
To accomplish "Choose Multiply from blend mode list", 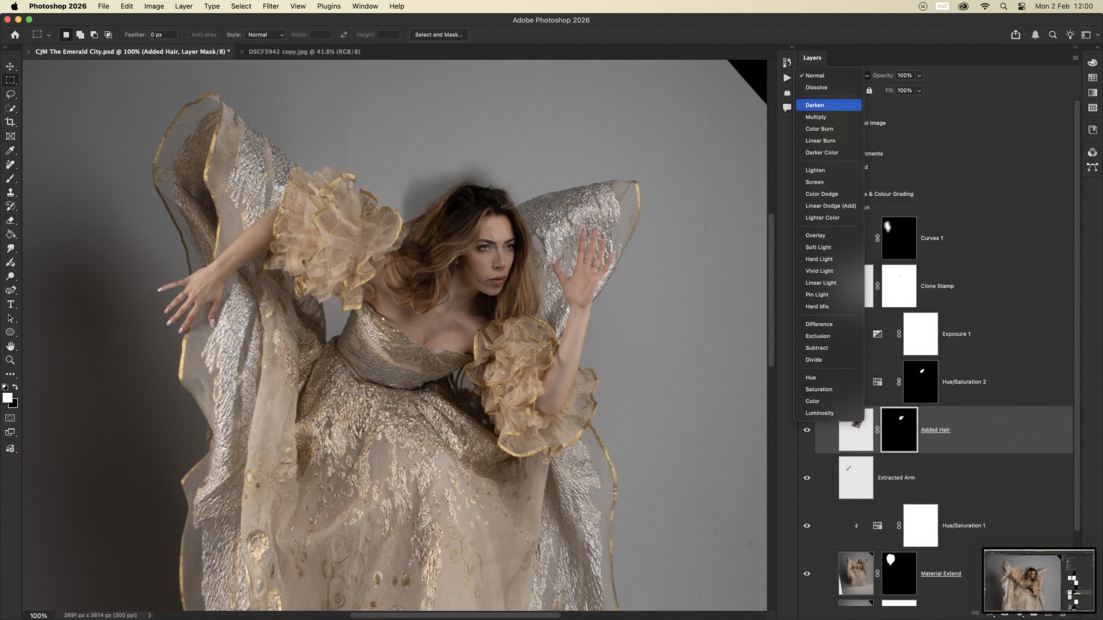I will [815, 117].
